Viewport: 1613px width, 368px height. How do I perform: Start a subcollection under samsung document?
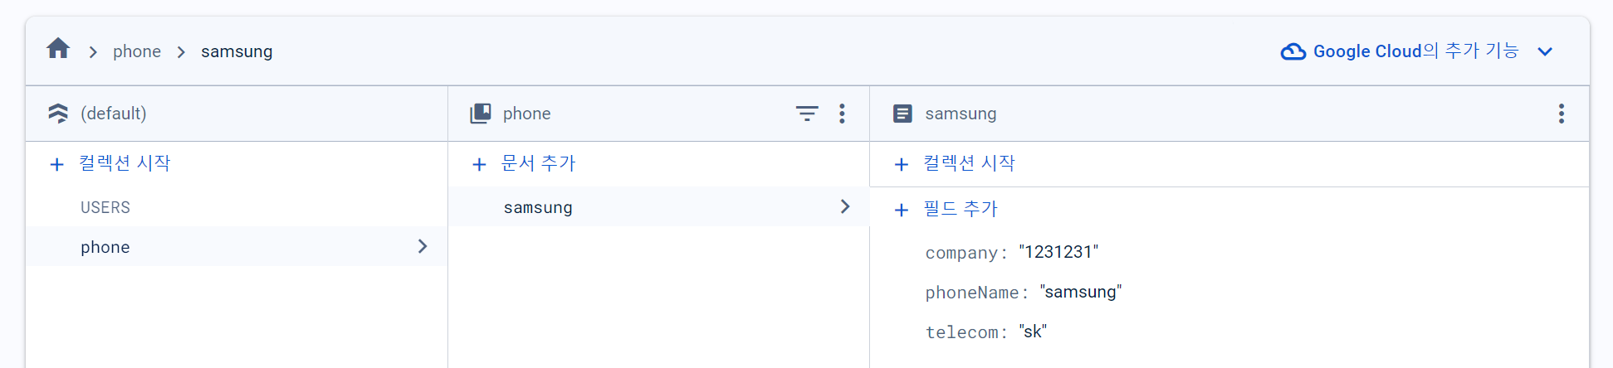(x=955, y=163)
